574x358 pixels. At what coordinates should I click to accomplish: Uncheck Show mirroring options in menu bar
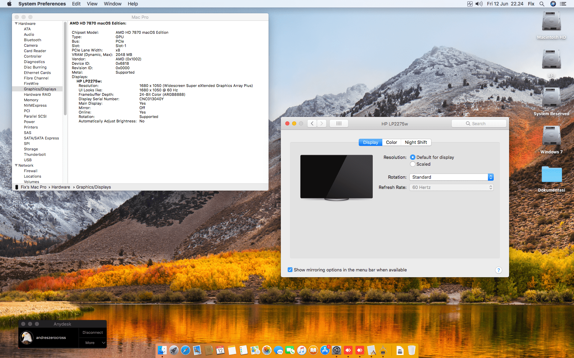pos(290,270)
